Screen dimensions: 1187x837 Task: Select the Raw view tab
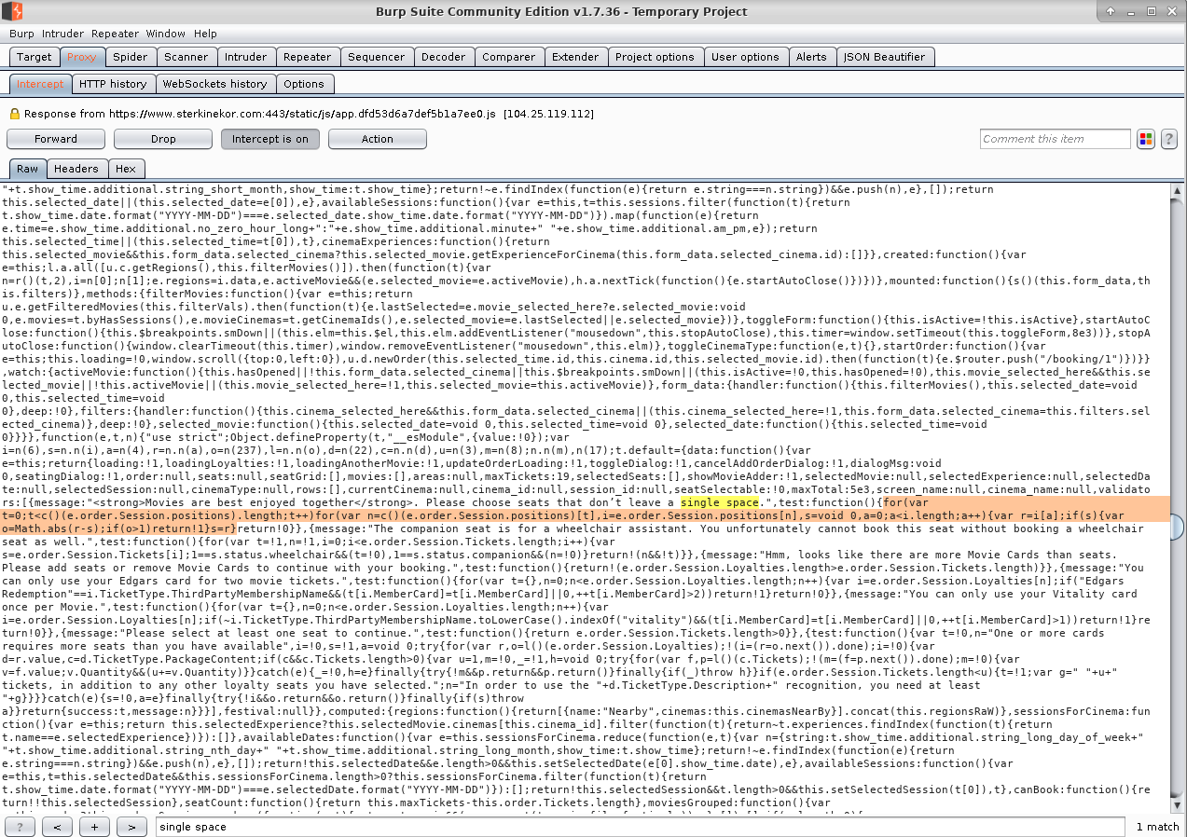tap(28, 169)
